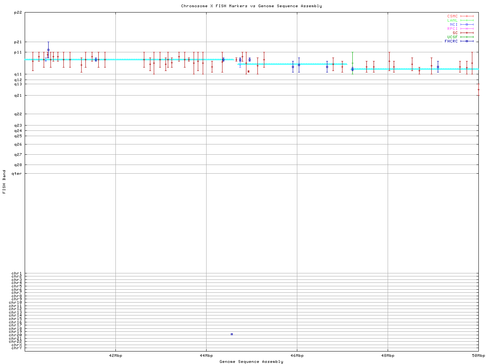Screen dimensions: 486x364
Task: Click the chr1 row label
Action: pos(17,273)
